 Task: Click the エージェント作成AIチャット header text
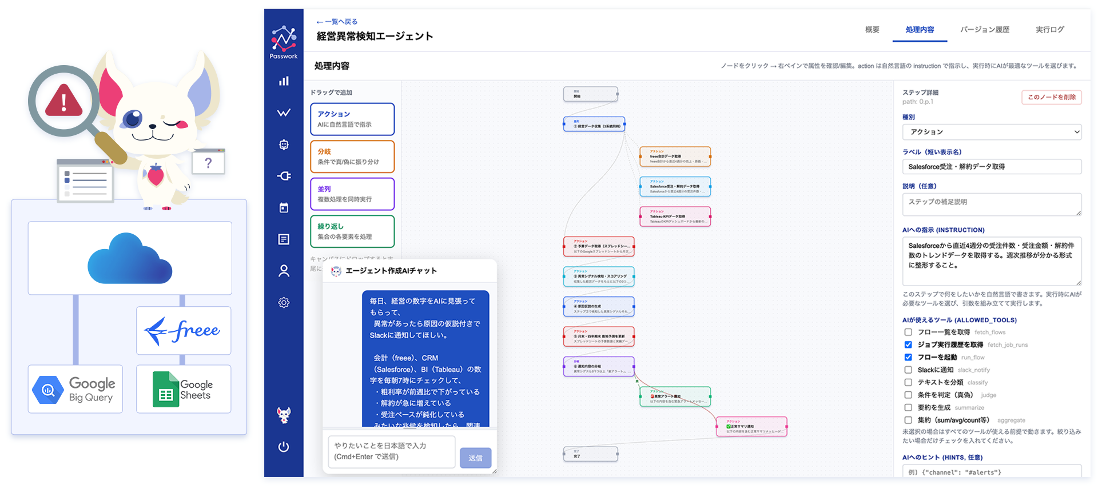[391, 271]
